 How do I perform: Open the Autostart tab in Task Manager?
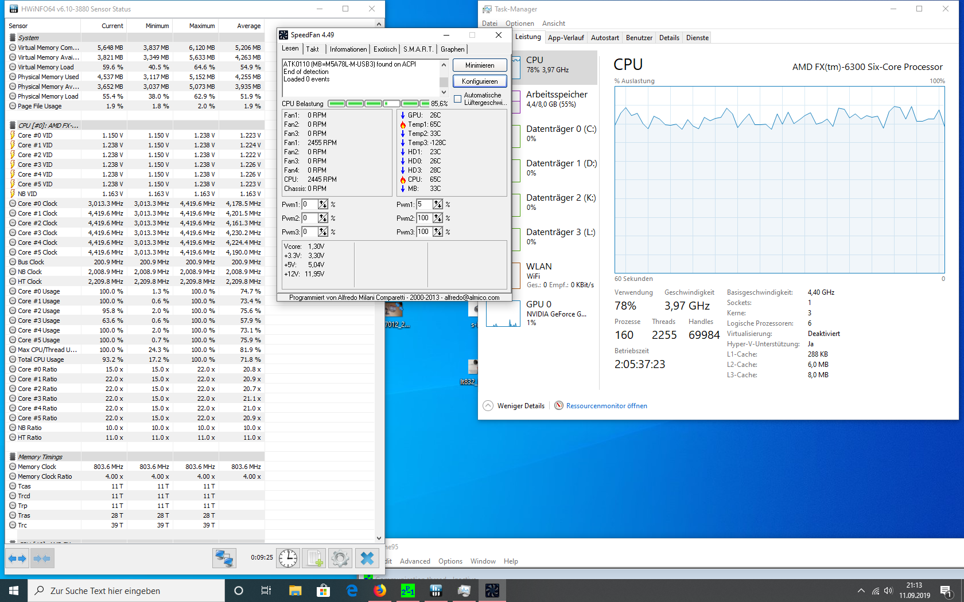pyautogui.click(x=605, y=38)
